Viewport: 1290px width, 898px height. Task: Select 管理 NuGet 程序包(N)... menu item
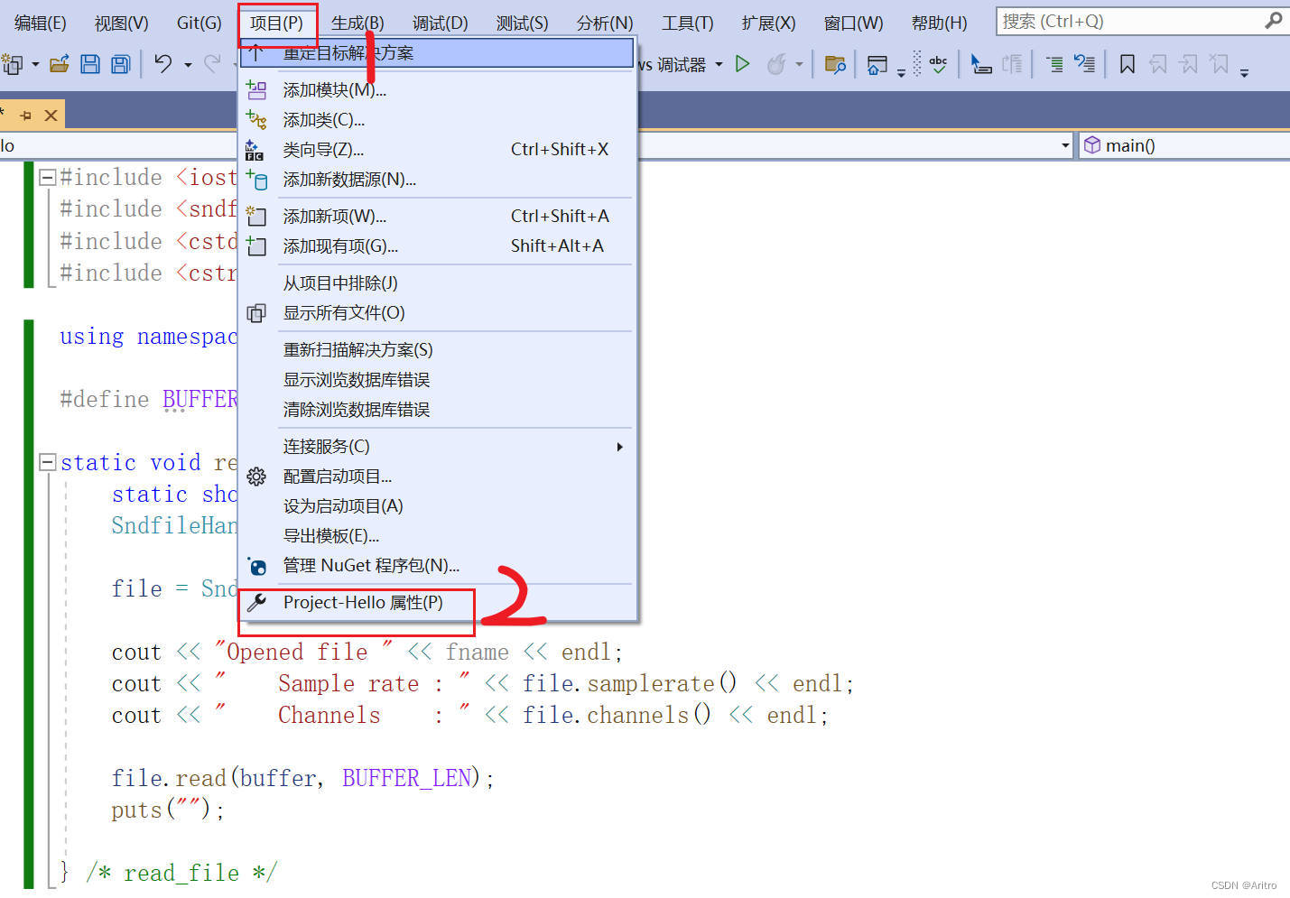[437, 566]
